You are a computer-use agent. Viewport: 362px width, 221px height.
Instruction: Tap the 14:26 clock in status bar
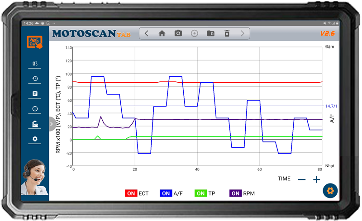[x=29, y=24]
